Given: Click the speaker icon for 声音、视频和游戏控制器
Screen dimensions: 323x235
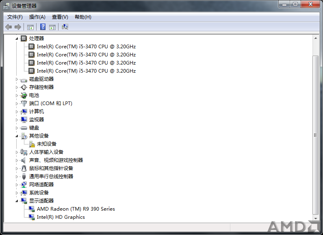Looking at the screenshot, I should pyautogui.click(x=24, y=160).
